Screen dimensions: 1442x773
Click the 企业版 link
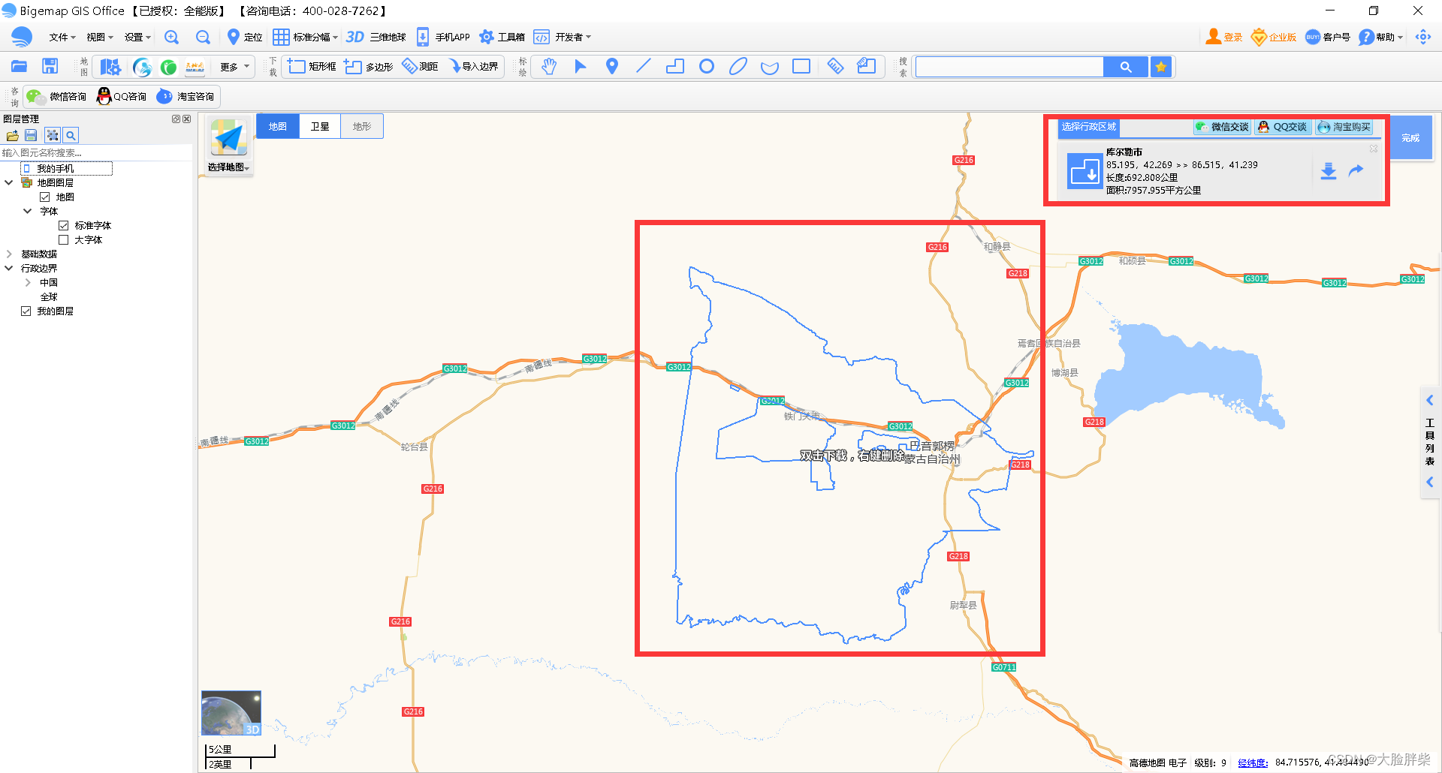1274,37
